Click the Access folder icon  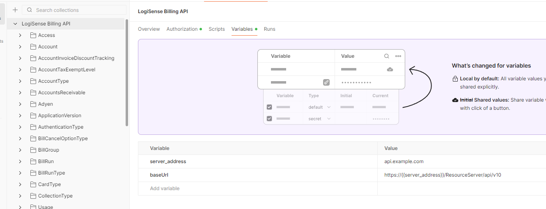click(x=33, y=35)
